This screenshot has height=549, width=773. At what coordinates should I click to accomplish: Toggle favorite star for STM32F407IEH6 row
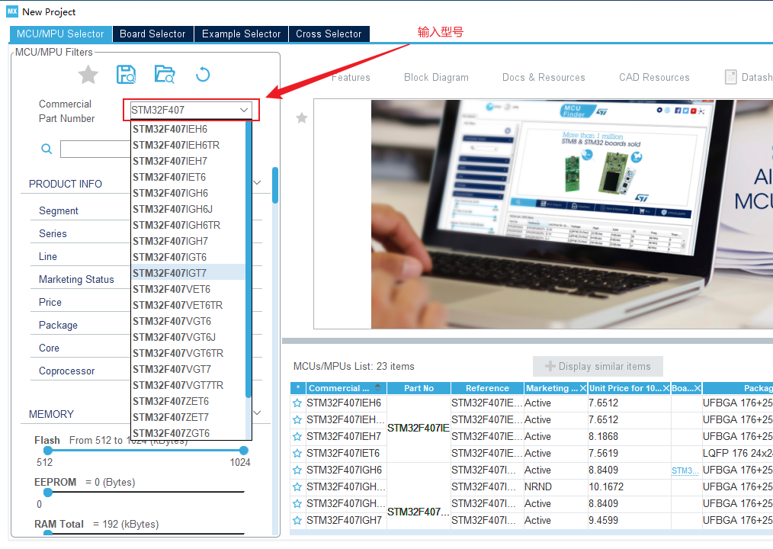click(x=297, y=403)
